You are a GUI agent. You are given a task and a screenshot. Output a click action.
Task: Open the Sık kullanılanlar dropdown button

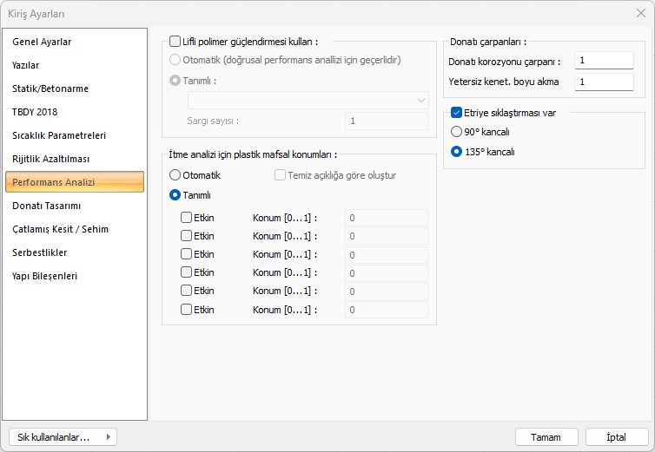tap(62, 437)
